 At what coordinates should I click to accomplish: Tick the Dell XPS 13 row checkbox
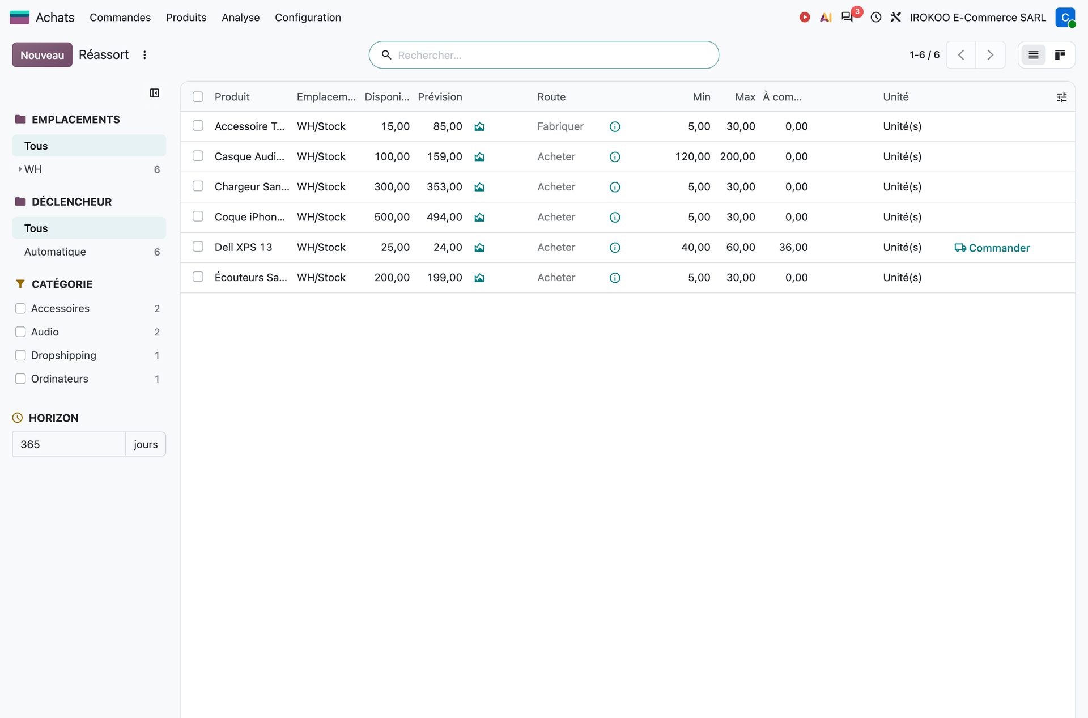[198, 247]
